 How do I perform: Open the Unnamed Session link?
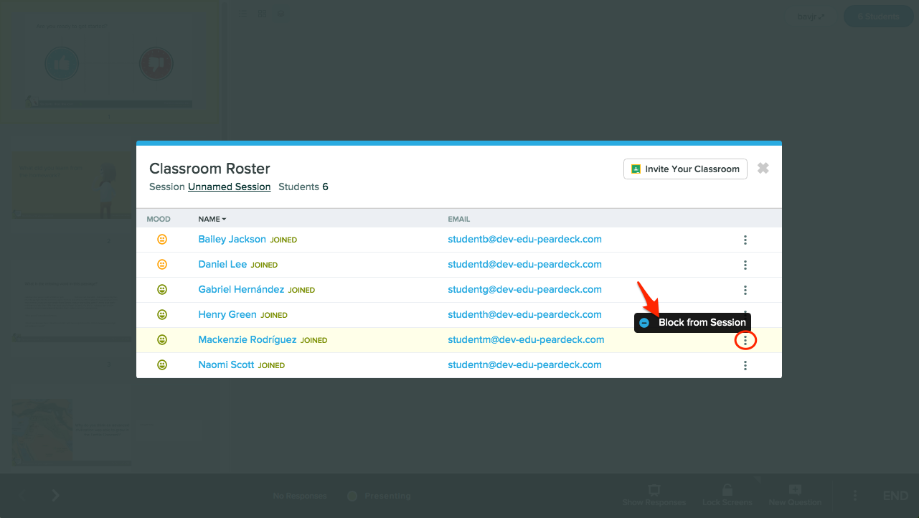tap(229, 187)
